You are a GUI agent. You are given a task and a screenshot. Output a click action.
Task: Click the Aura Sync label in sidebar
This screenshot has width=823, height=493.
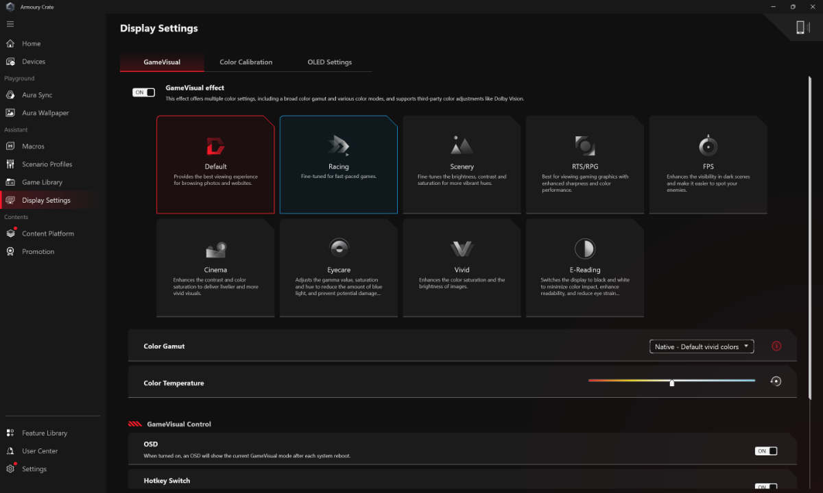(x=37, y=95)
